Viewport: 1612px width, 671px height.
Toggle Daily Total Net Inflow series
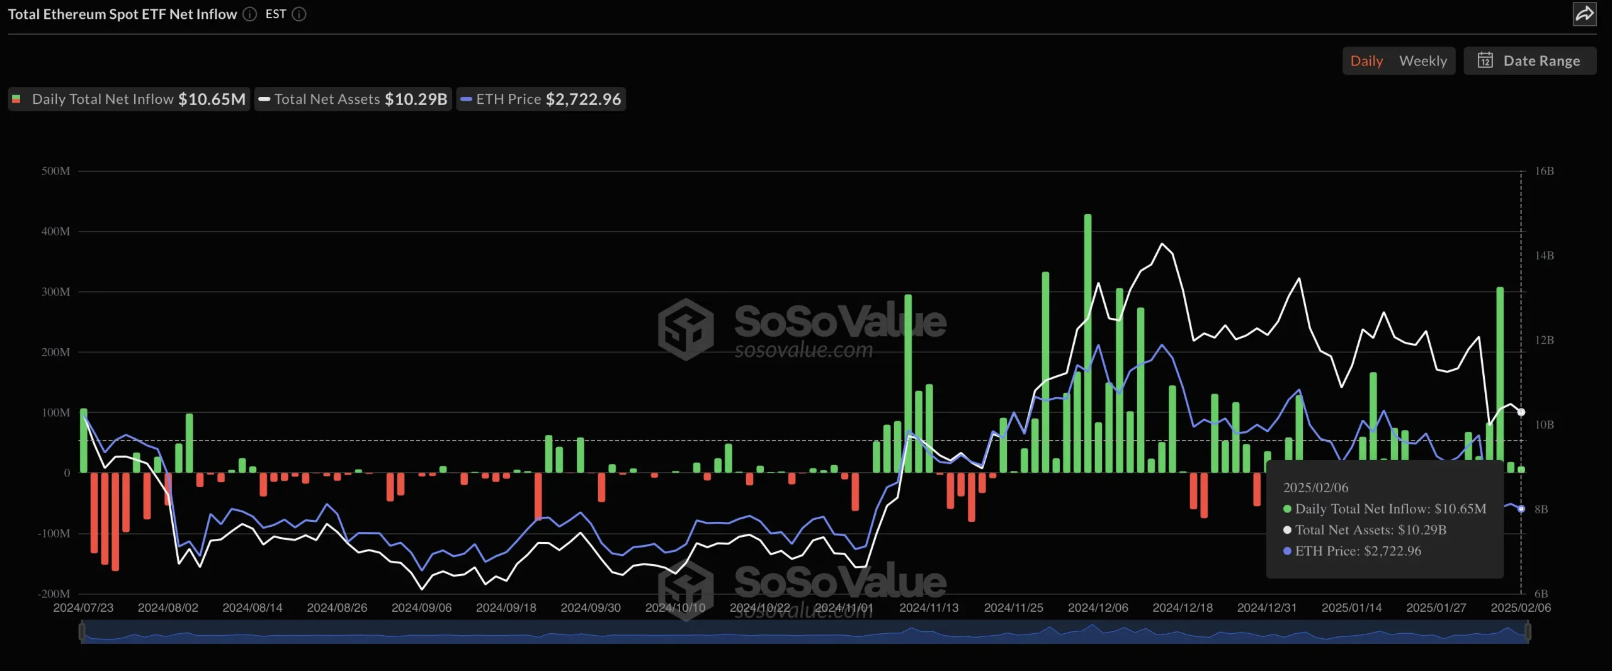(128, 99)
